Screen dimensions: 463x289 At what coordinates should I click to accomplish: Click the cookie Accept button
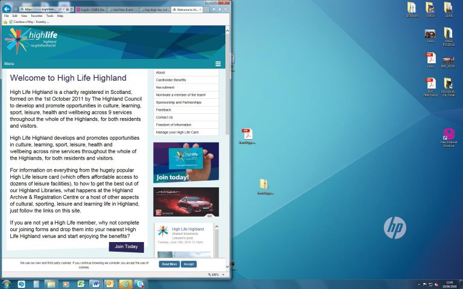(189, 264)
